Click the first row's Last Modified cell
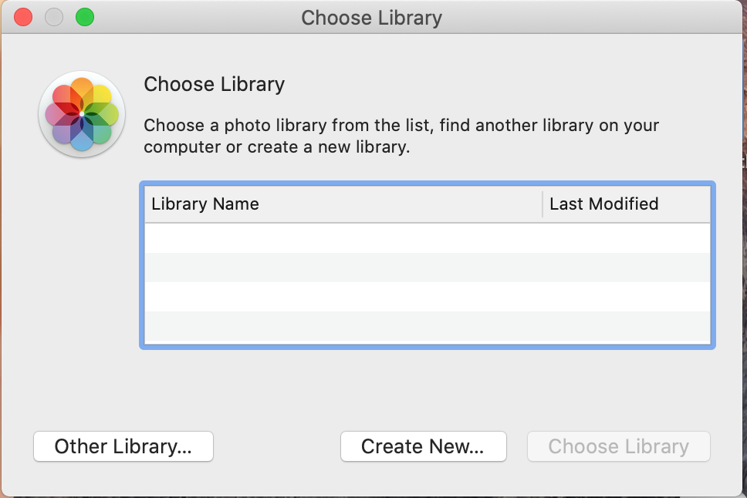The image size is (747, 498). 625,238
